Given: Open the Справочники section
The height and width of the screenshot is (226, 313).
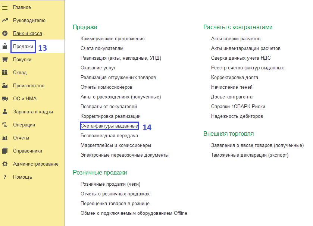Looking at the screenshot, I should (28, 151).
